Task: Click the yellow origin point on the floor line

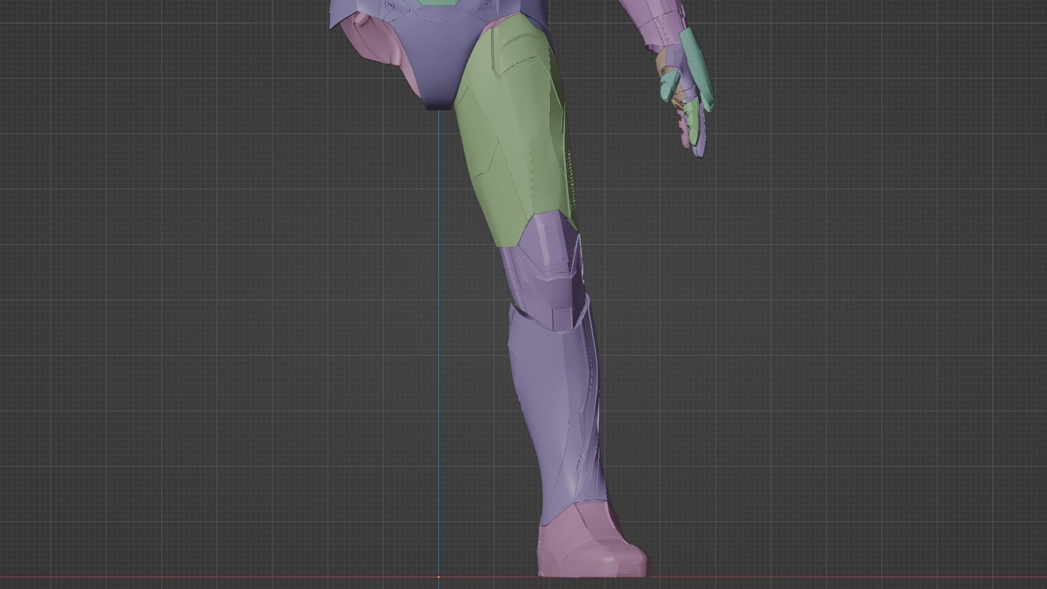Action: tap(438, 577)
